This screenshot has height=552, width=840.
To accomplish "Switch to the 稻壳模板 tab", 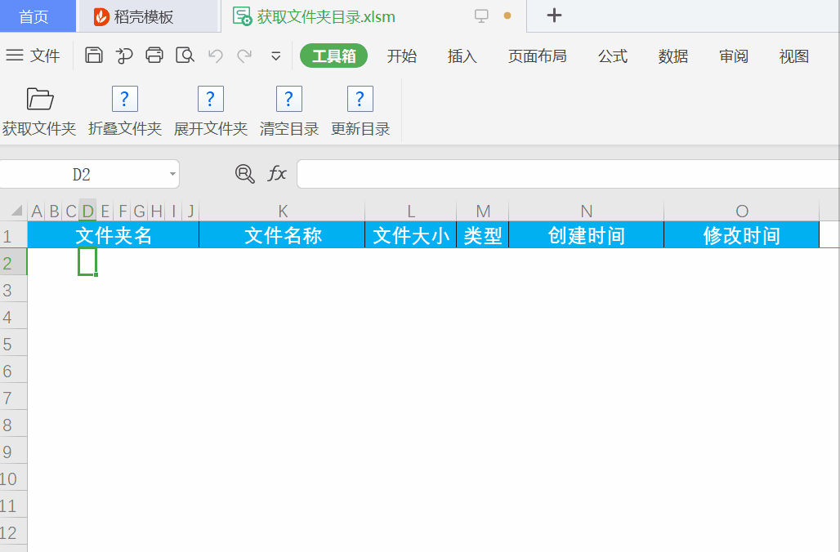I will click(145, 16).
